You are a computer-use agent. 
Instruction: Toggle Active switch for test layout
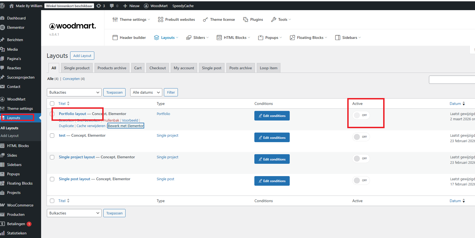[x=361, y=137]
